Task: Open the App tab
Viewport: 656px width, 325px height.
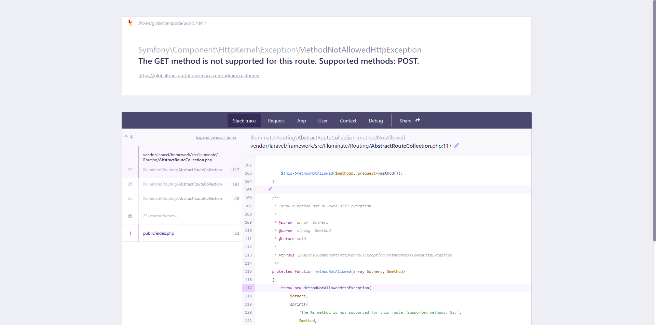Action: pos(301,121)
